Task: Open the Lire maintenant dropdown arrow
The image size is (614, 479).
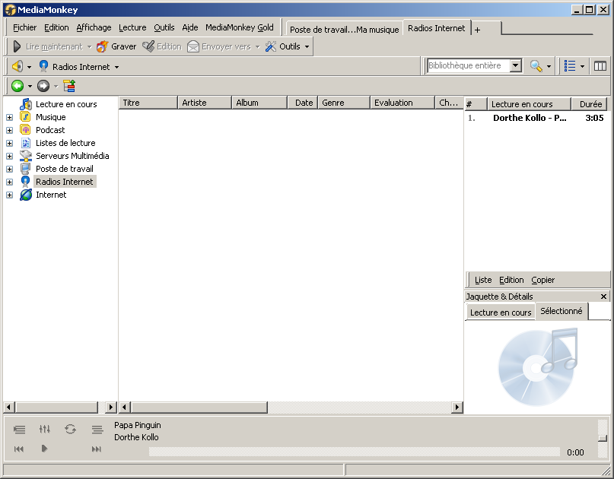Action: pos(89,46)
